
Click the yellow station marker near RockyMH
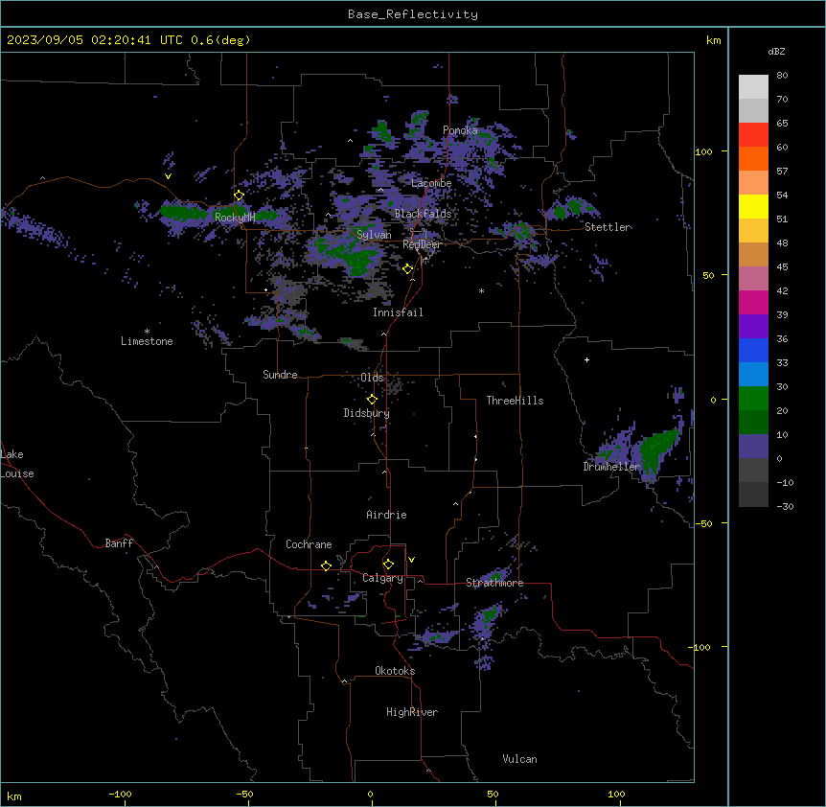pos(239,196)
